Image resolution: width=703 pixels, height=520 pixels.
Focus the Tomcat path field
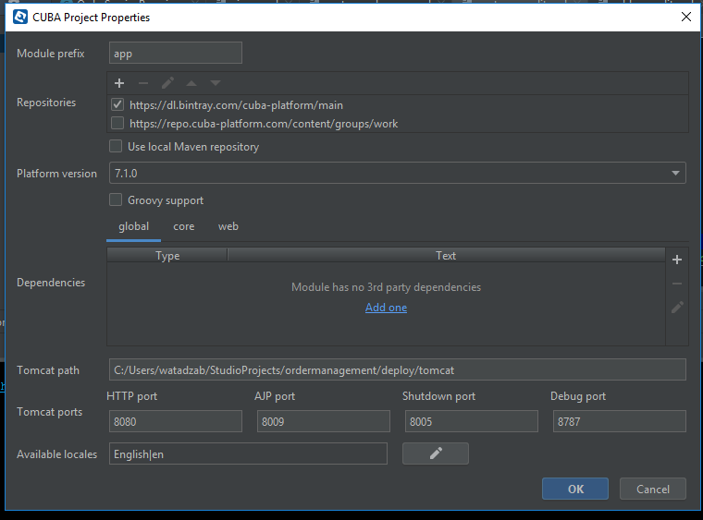(x=398, y=369)
